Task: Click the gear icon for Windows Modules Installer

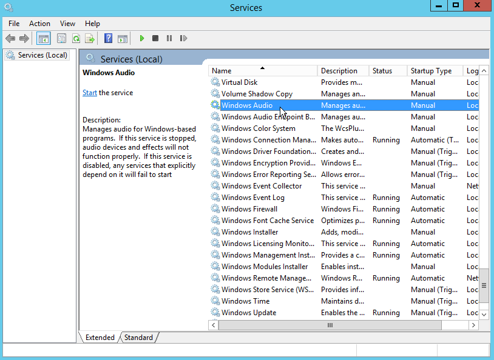Action: tap(215, 267)
